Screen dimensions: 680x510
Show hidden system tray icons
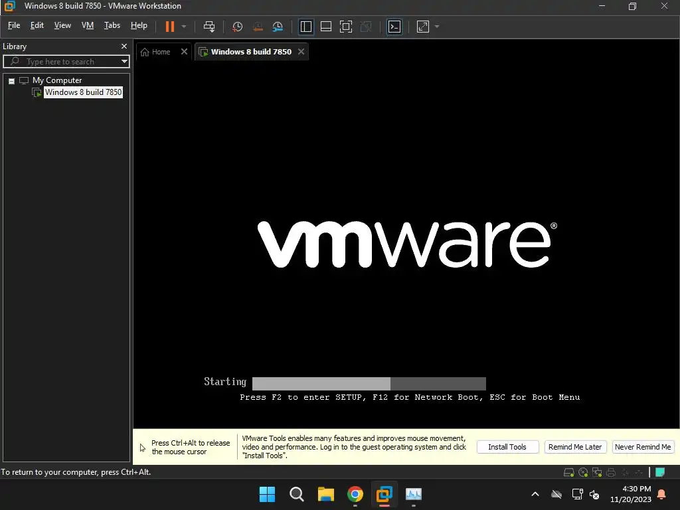(535, 494)
